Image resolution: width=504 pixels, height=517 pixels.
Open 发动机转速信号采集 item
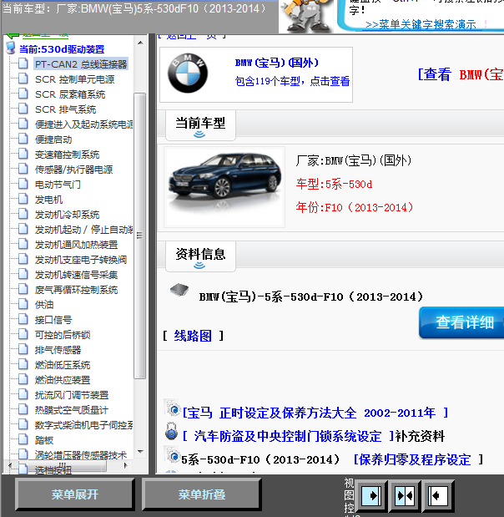77,275
